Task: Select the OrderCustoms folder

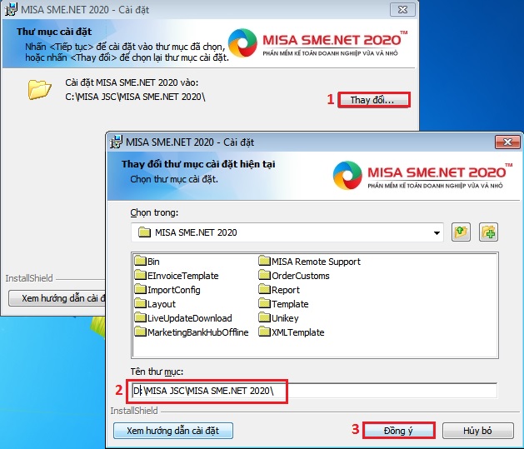Action: [294, 276]
